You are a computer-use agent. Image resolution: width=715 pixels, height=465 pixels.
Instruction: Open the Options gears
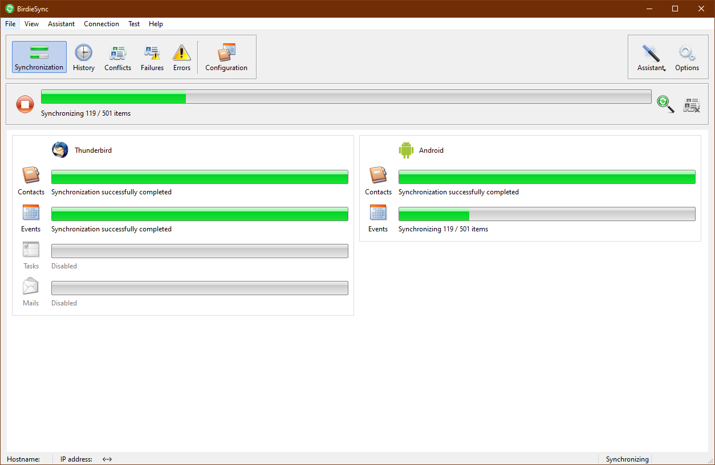[686, 57]
